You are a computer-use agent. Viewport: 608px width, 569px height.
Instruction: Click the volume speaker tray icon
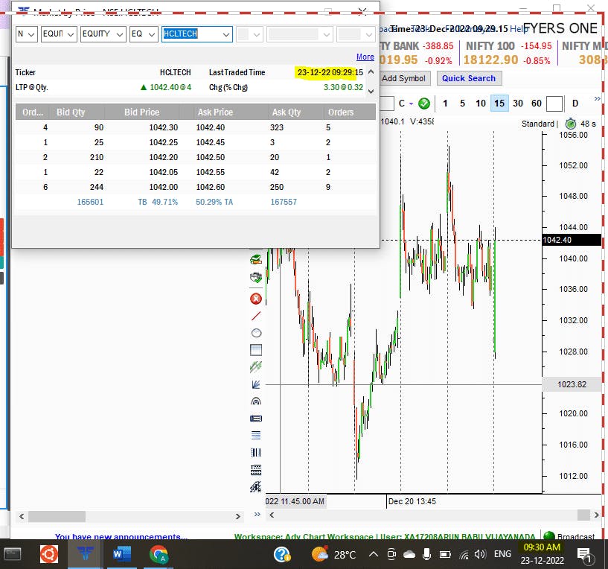click(x=480, y=554)
